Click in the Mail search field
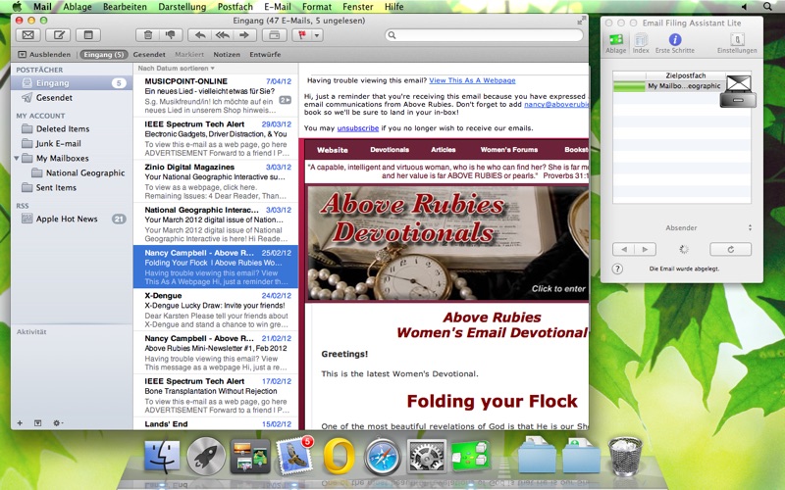This screenshot has width=785, height=490. 484,35
